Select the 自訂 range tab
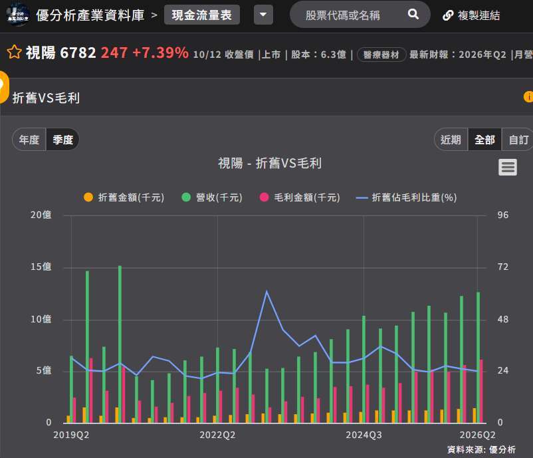 (x=518, y=140)
